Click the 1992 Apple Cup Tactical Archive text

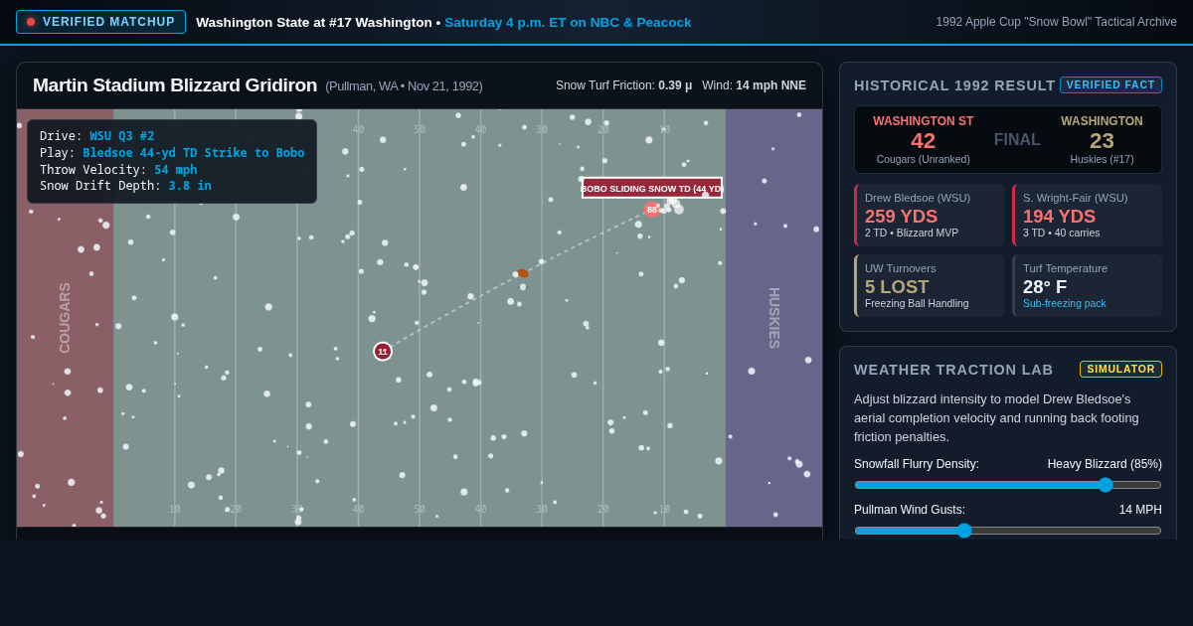click(1056, 22)
